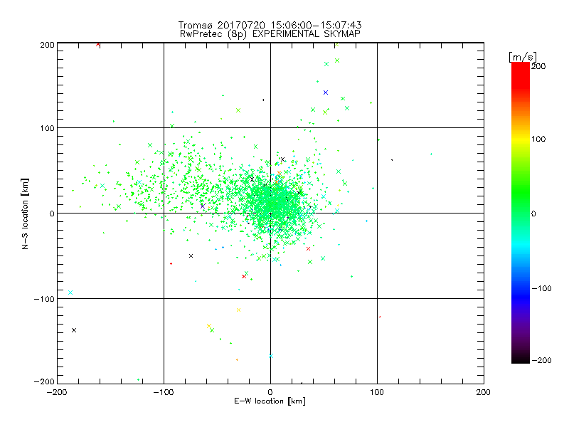Click the subtitle "RwPretec (8p) EXPERIMENTAL SKYMAP"

(270, 33)
